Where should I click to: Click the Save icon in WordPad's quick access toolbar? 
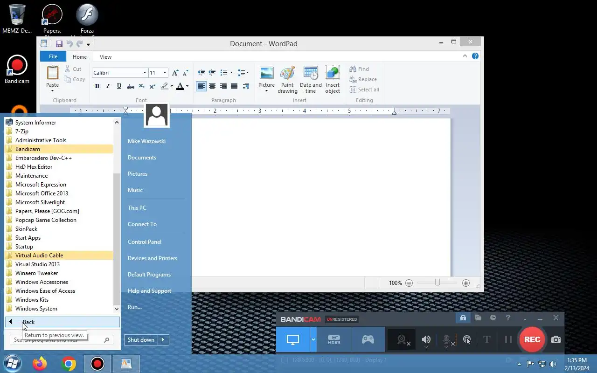pyautogui.click(x=59, y=44)
